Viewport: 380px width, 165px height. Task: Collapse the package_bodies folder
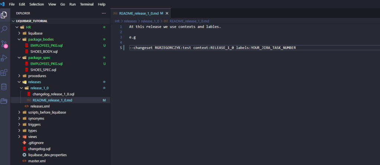point(60,39)
